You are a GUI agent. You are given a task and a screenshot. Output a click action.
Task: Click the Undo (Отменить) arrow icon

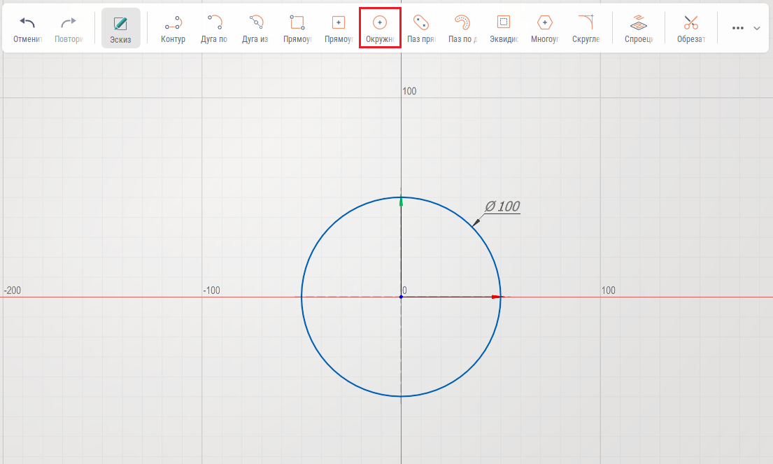coord(27,23)
